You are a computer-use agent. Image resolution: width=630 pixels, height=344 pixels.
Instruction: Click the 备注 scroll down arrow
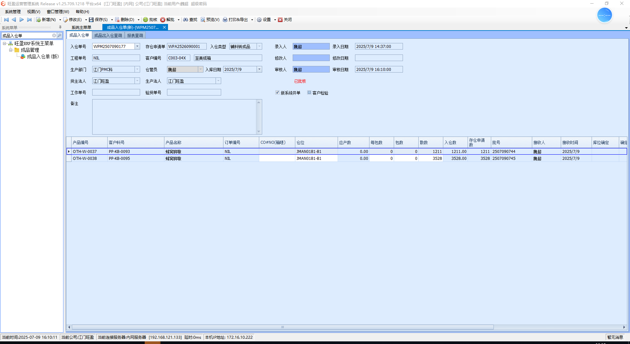[259, 132]
